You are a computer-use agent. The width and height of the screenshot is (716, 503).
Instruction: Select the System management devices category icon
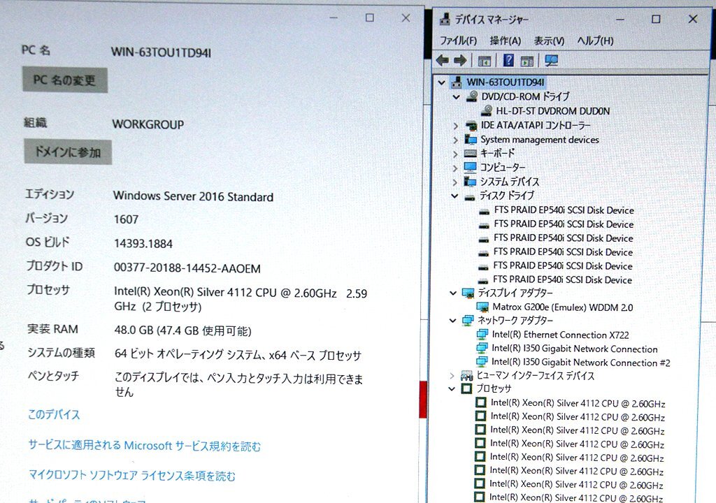471,139
